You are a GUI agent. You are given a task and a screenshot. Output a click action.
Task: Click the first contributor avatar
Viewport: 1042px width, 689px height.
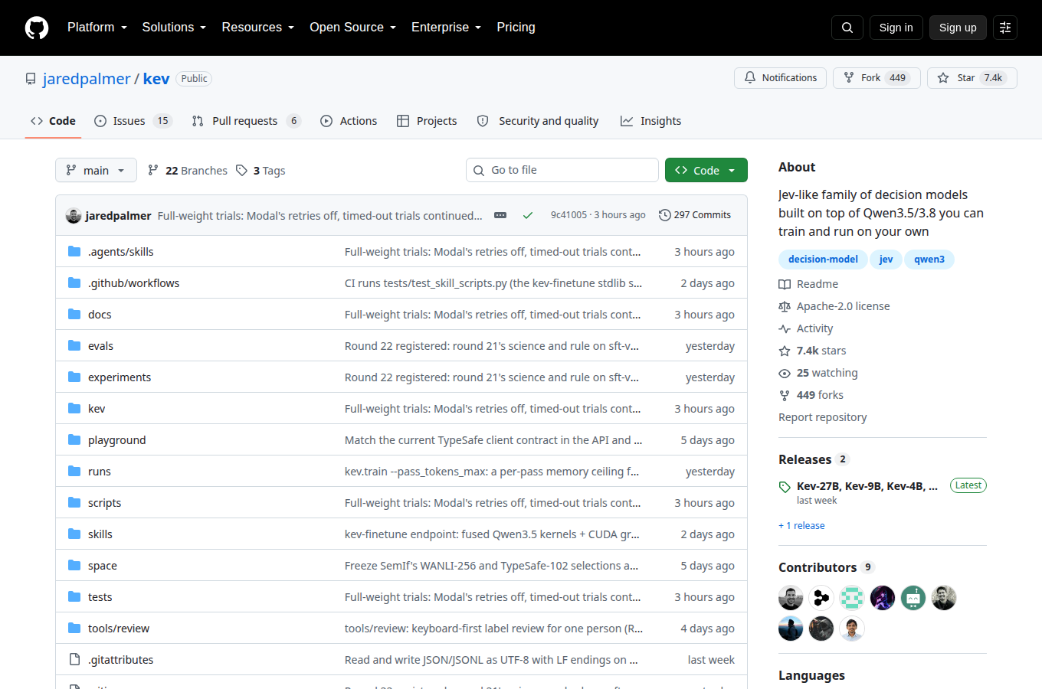click(791, 598)
